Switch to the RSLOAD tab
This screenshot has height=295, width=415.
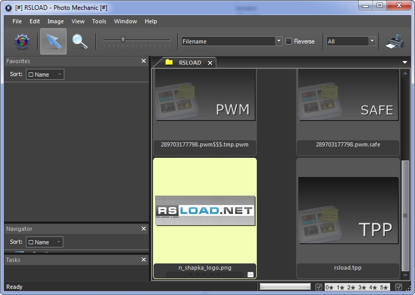[189, 63]
